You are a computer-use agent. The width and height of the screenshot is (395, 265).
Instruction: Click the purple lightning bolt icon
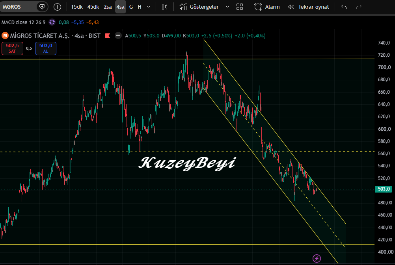317,258
